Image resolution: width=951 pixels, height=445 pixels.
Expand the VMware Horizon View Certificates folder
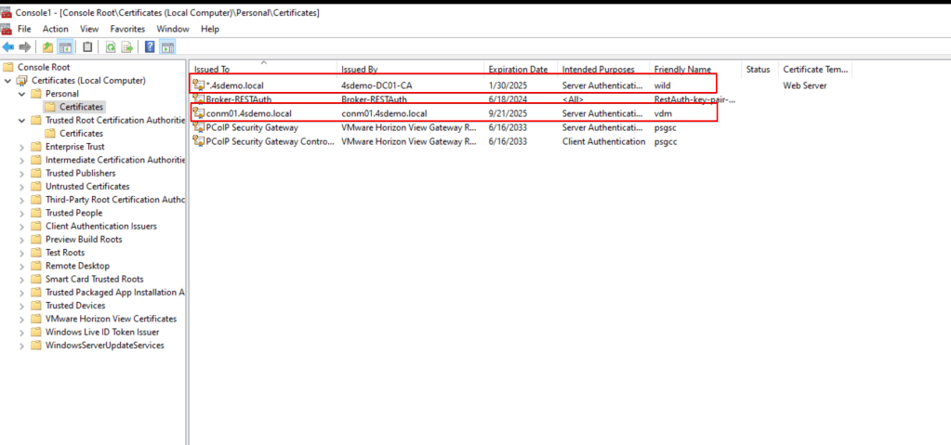tap(23, 319)
